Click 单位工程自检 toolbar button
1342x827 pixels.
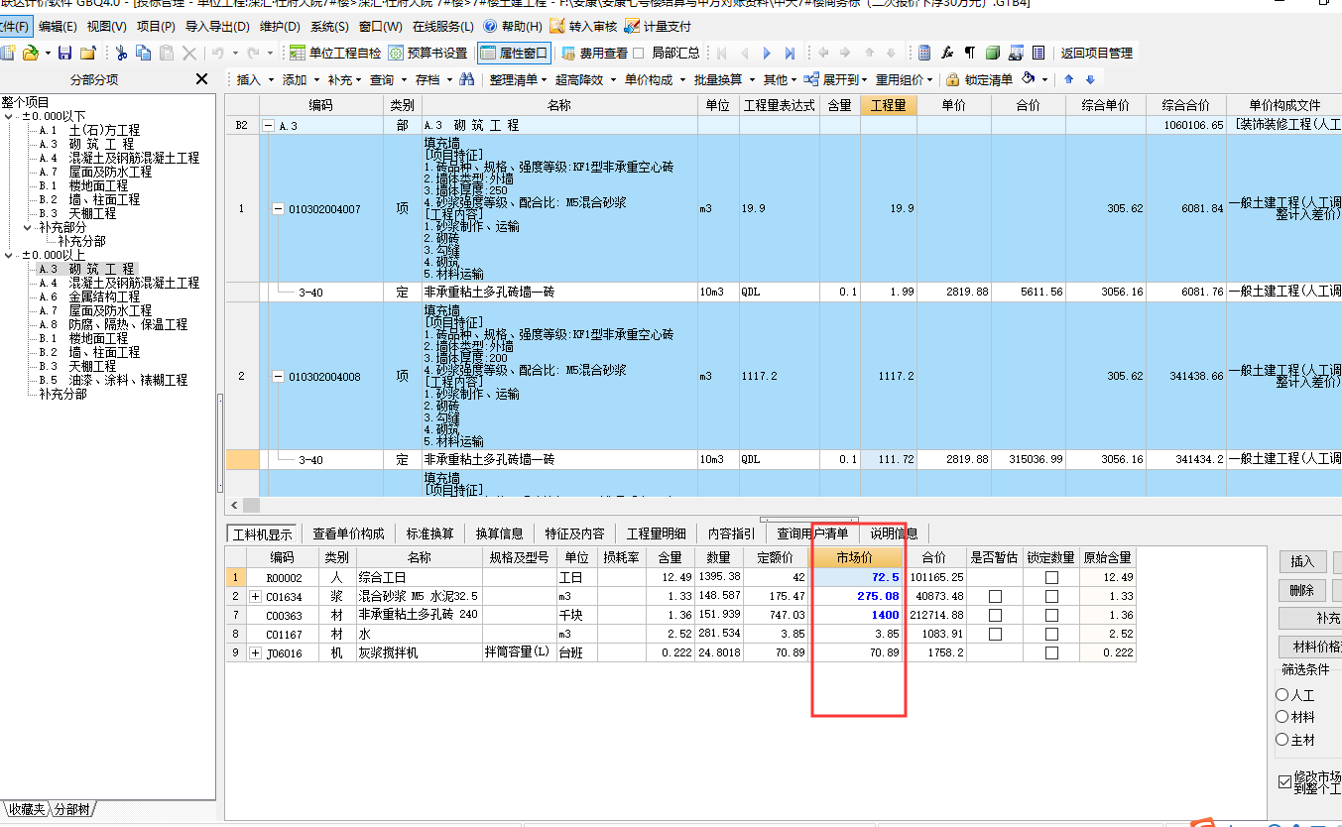pos(334,53)
